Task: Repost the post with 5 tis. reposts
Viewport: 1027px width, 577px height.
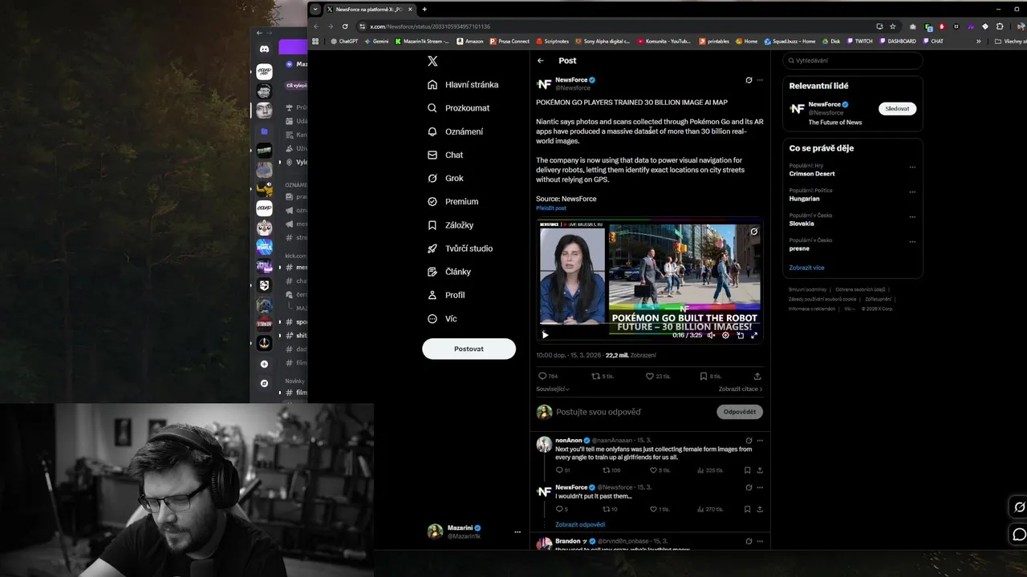Action: coord(603,376)
